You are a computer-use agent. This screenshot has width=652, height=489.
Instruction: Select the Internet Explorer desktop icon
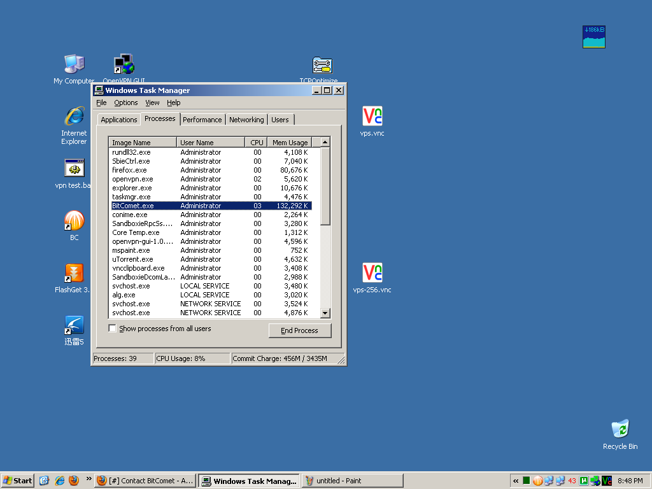coord(74,125)
